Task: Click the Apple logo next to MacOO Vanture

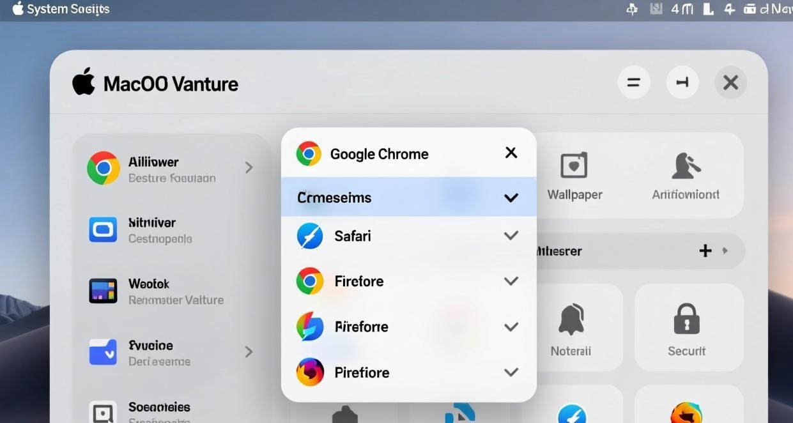Action: point(84,82)
